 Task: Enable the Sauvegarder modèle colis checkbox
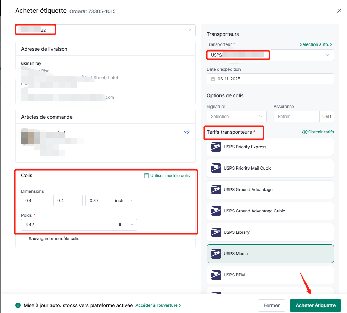pyautogui.click(x=24, y=239)
